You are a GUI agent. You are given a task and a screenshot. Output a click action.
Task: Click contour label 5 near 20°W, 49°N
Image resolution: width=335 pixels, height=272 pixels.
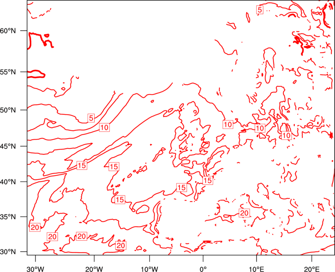pyautogui.click(x=91, y=118)
